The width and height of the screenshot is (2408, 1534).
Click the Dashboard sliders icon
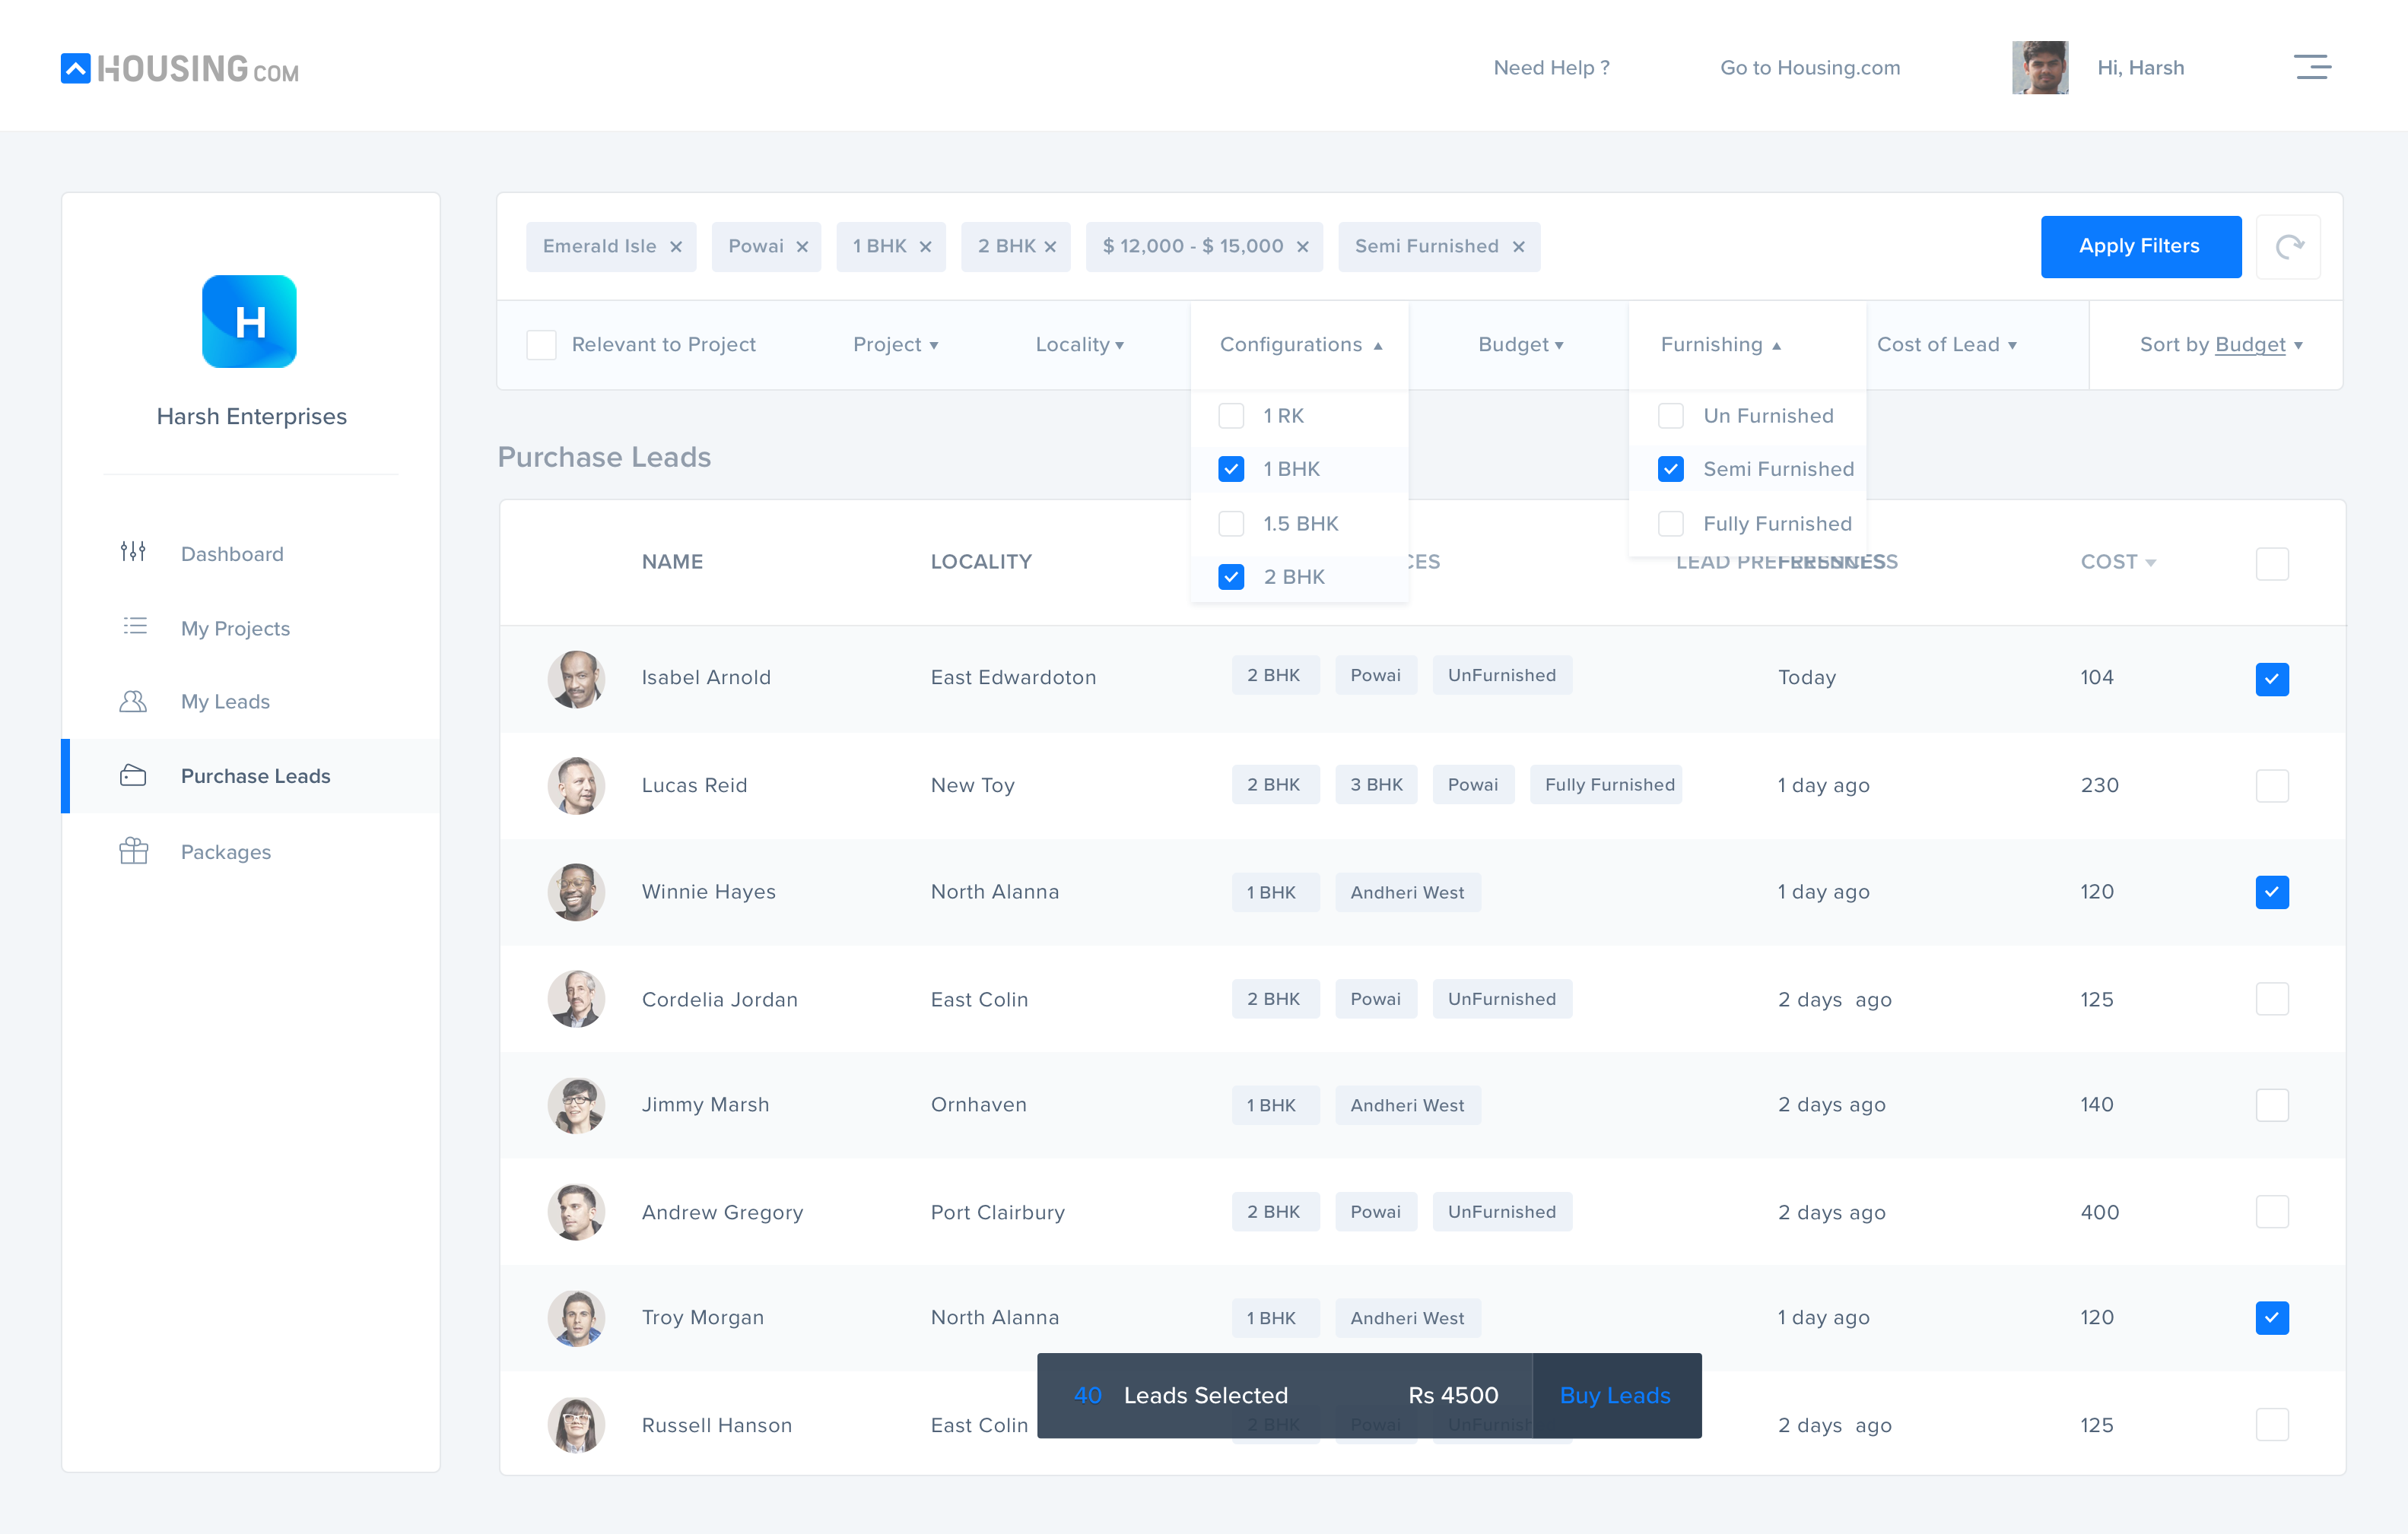click(133, 553)
